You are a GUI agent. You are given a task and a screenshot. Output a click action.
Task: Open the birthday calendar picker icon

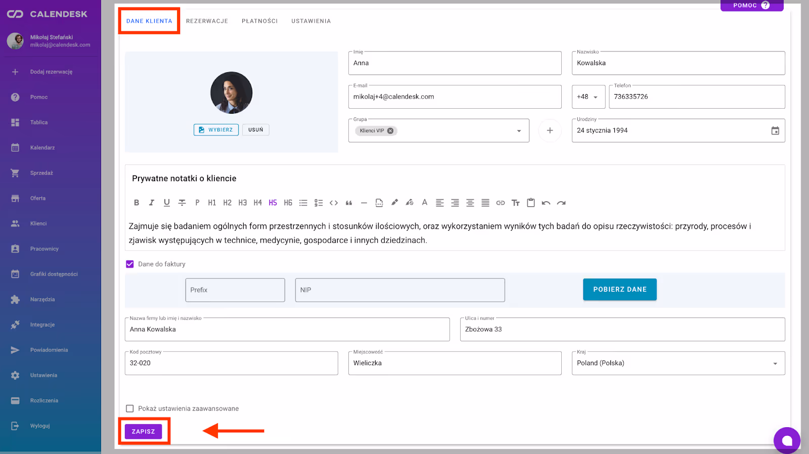pyautogui.click(x=775, y=130)
